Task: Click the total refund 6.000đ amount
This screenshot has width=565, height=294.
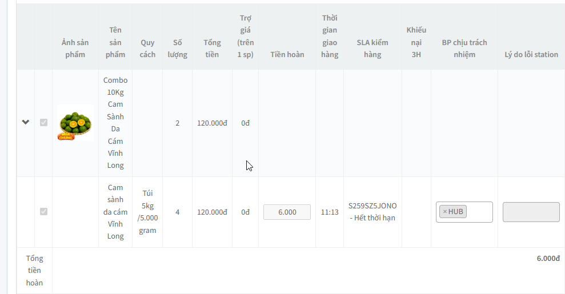Action: (x=548, y=259)
